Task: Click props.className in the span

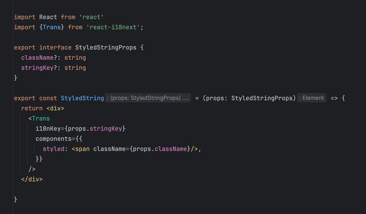Action: (x=160, y=149)
